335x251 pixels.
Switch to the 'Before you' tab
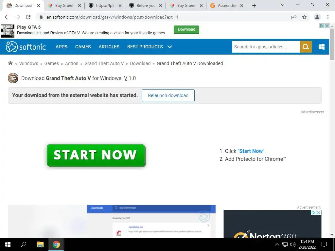[x=146, y=6]
